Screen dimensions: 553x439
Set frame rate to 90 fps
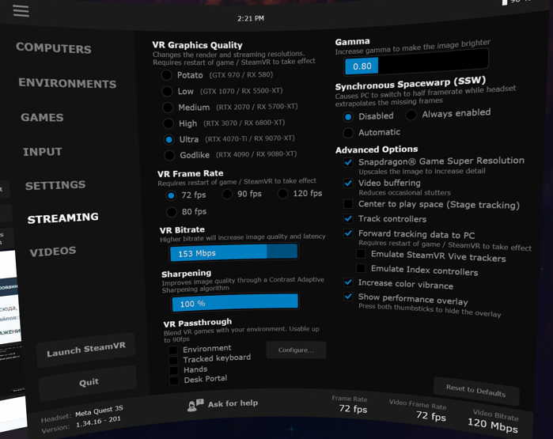227,194
